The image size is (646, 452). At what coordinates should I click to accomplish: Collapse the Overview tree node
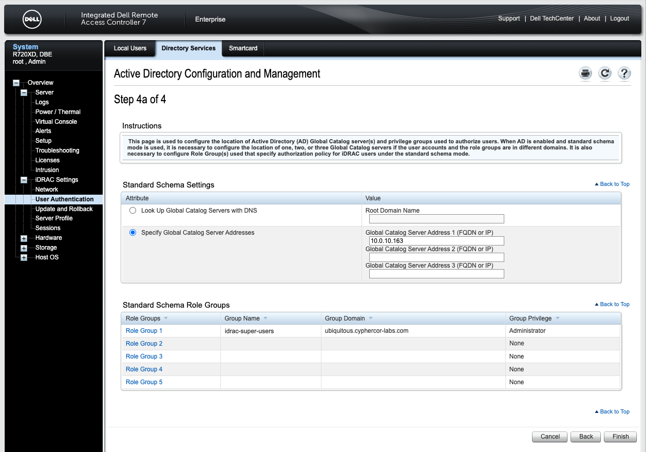click(x=16, y=83)
